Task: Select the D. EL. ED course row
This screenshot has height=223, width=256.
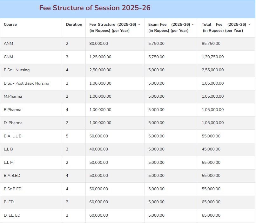Action: click(128, 215)
